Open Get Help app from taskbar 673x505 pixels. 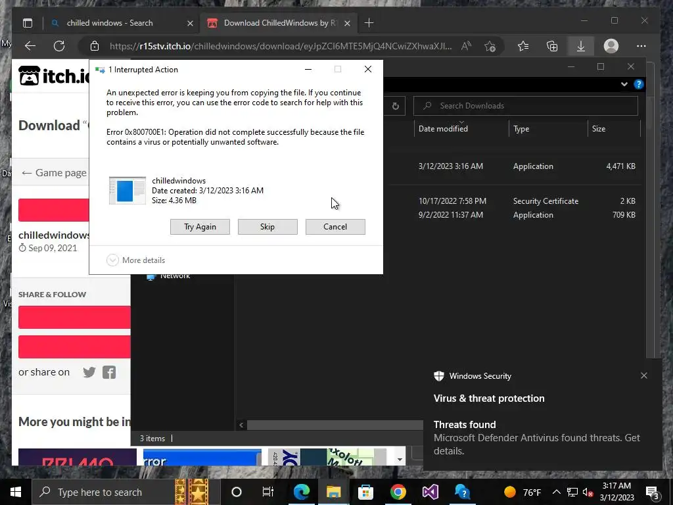462,492
